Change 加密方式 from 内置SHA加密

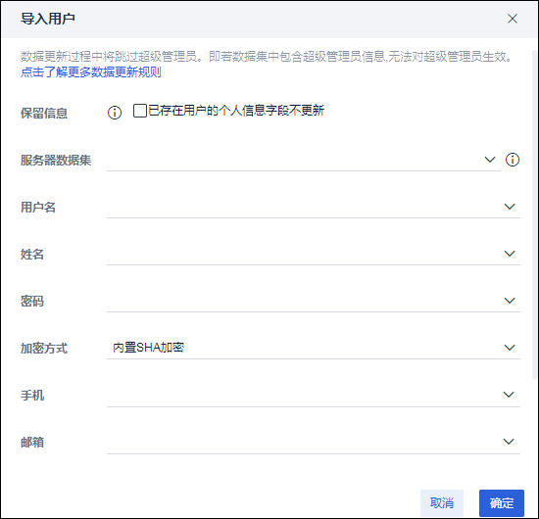click(x=314, y=348)
